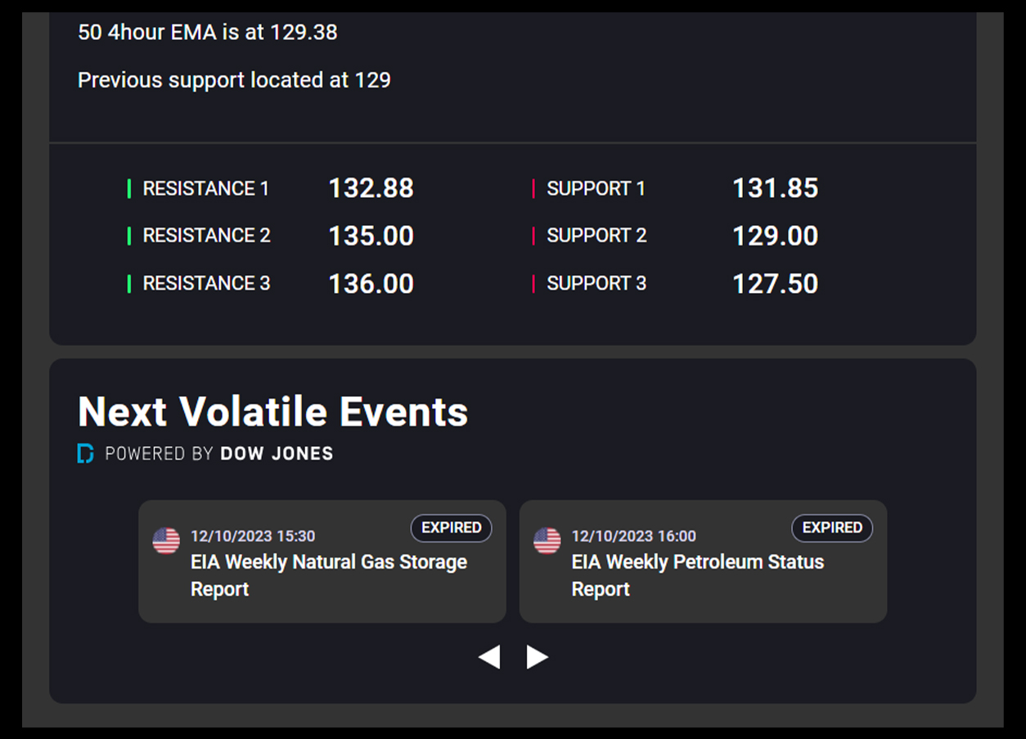
Task: Select Support 2 value 129.00
Action: [775, 236]
